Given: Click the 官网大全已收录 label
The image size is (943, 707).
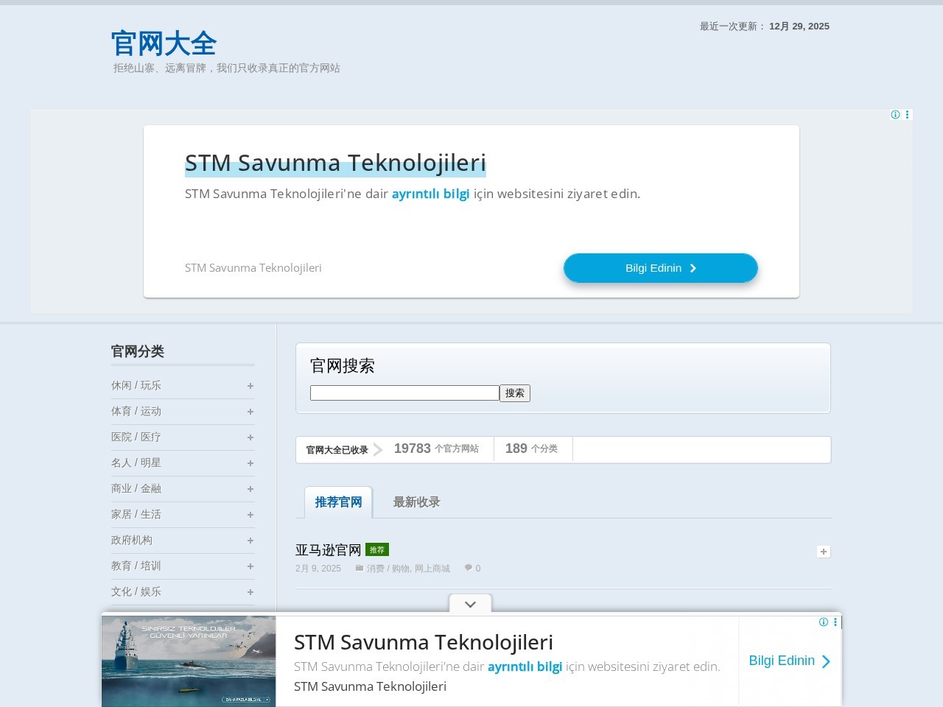Looking at the screenshot, I should (337, 450).
